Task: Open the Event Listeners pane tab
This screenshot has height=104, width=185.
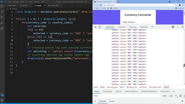Action: click(x=131, y=91)
